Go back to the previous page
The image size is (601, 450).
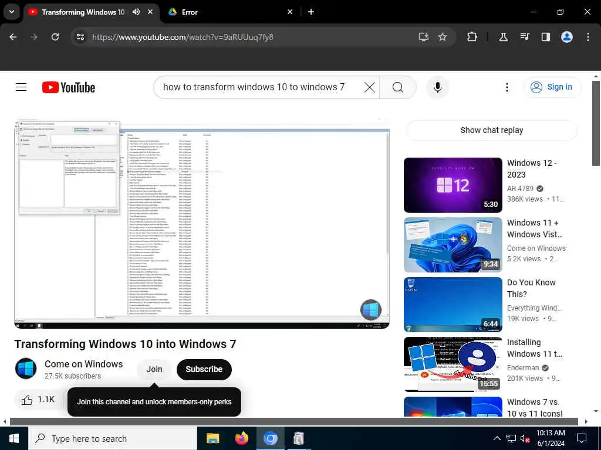[13, 37]
